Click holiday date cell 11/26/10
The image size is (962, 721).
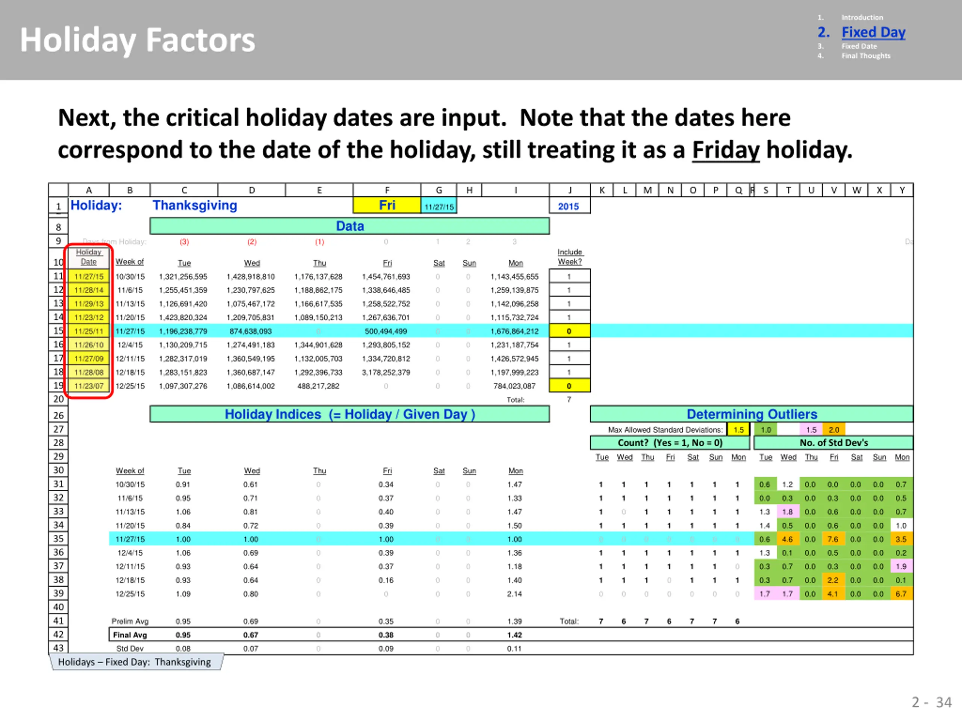[x=89, y=345]
